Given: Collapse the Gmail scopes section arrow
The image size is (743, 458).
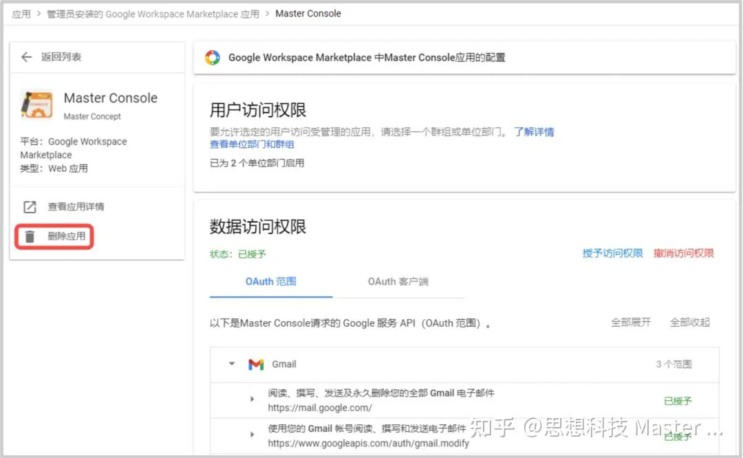Looking at the screenshot, I should coord(232,364).
